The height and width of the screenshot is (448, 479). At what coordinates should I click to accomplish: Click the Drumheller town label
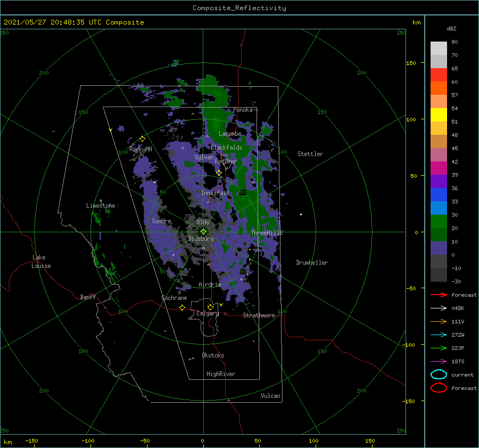point(312,263)
